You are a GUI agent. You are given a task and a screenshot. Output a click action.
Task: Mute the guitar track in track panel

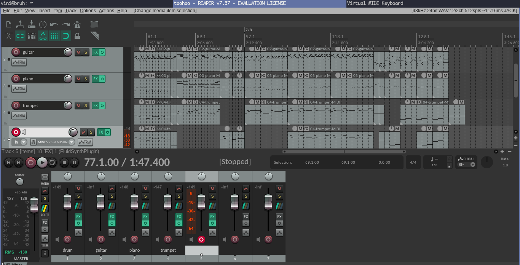[78, 52]
